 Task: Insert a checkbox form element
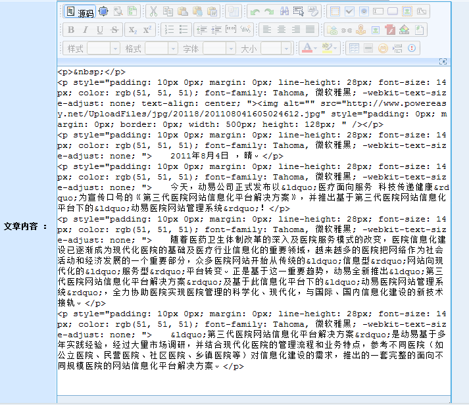[349, 12]
